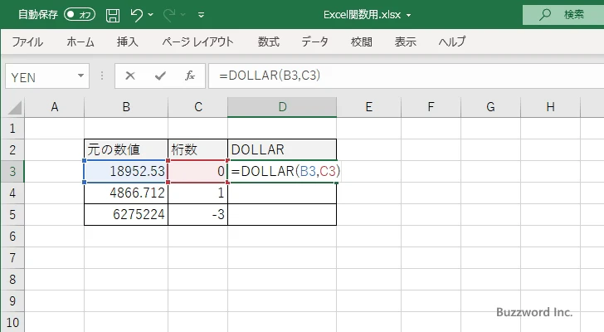
Task: Open Insert Function fx dialog
Action: click(x=189, y=76)
